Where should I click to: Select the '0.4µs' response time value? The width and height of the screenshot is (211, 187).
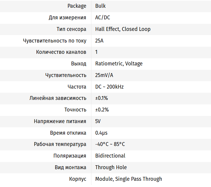tap(101, 133)
